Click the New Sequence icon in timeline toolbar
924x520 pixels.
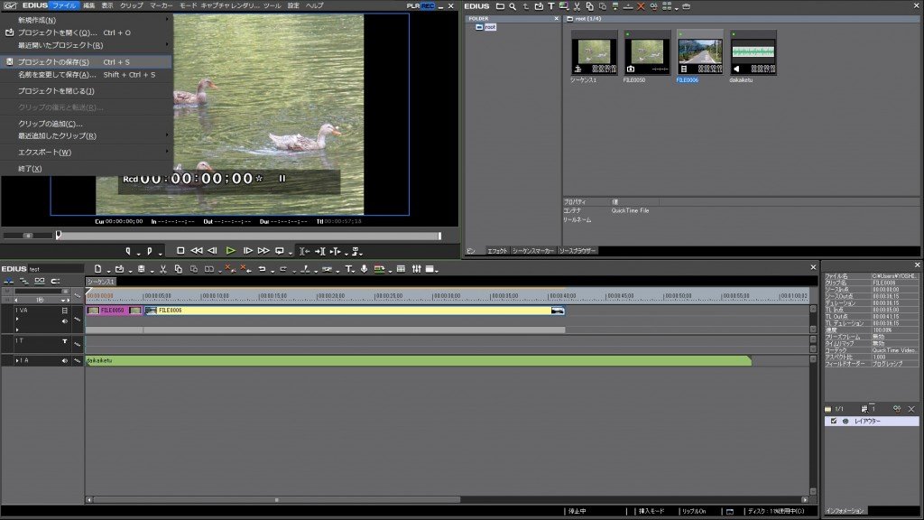tap(97, 269)
